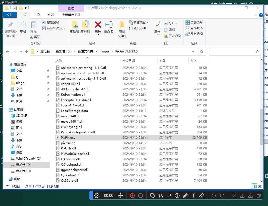Image resolution: width=268 pixels, height=206 pixels.
Task: Switch to the 查看 ribbon tab
Action: pyautogui.click(x=51, y=15)
